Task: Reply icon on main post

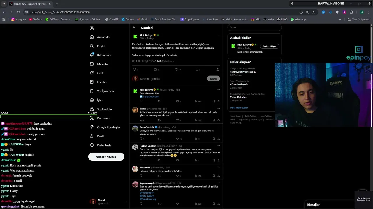Action: (x=134, y=69)
